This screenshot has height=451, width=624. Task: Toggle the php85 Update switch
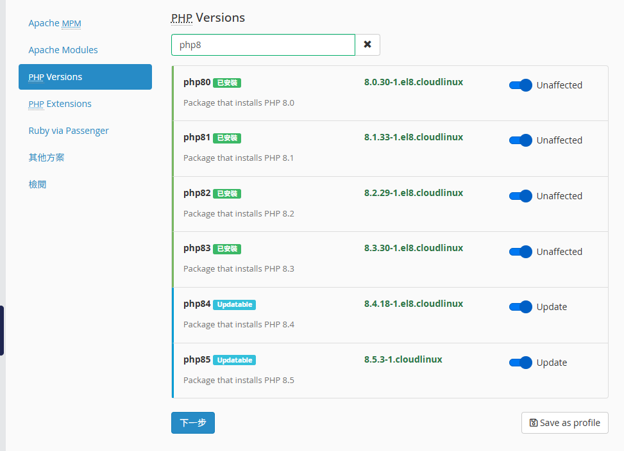tap(520, 363)
